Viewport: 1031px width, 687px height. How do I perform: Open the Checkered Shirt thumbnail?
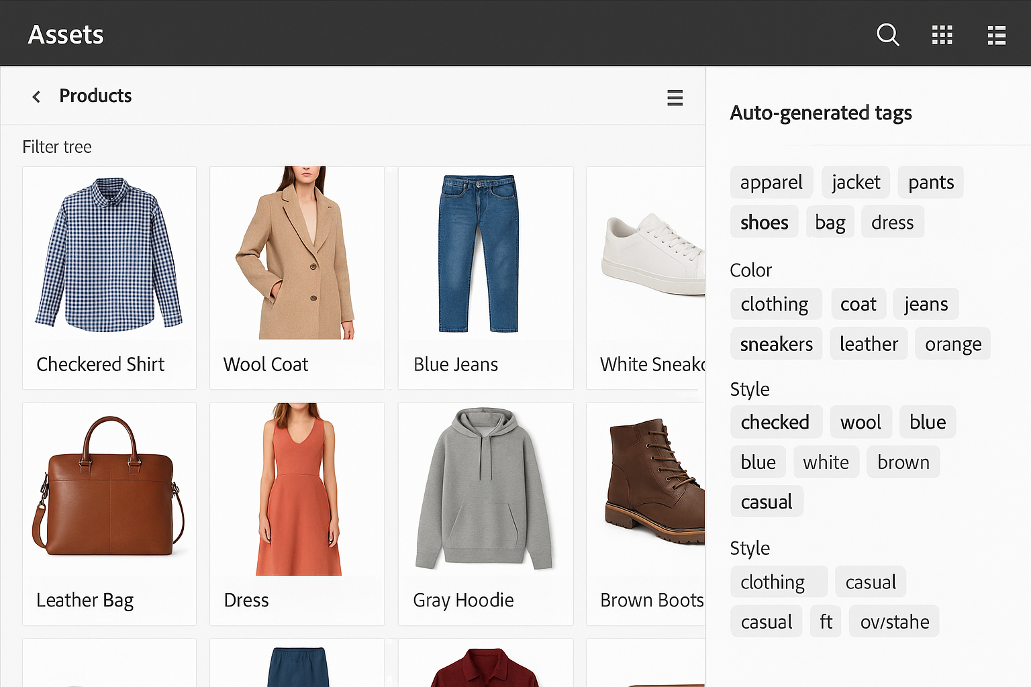point(109,255)
